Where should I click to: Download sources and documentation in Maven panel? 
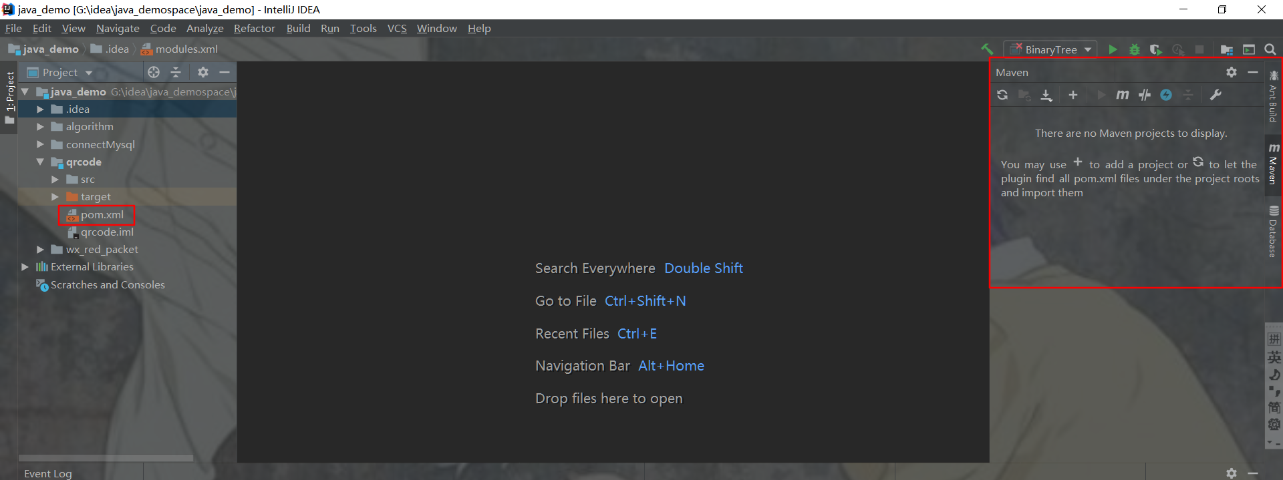coord(1046,95)
